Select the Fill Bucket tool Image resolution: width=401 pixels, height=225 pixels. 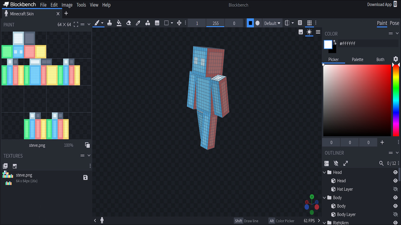coord(119,23)
